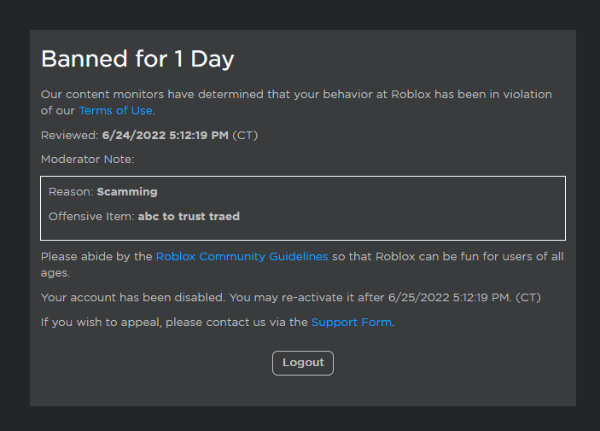Click the "Our content monitors have determined" sentence
The width and height of the screenshot is (600, 431).
click(x=154, y=95)
